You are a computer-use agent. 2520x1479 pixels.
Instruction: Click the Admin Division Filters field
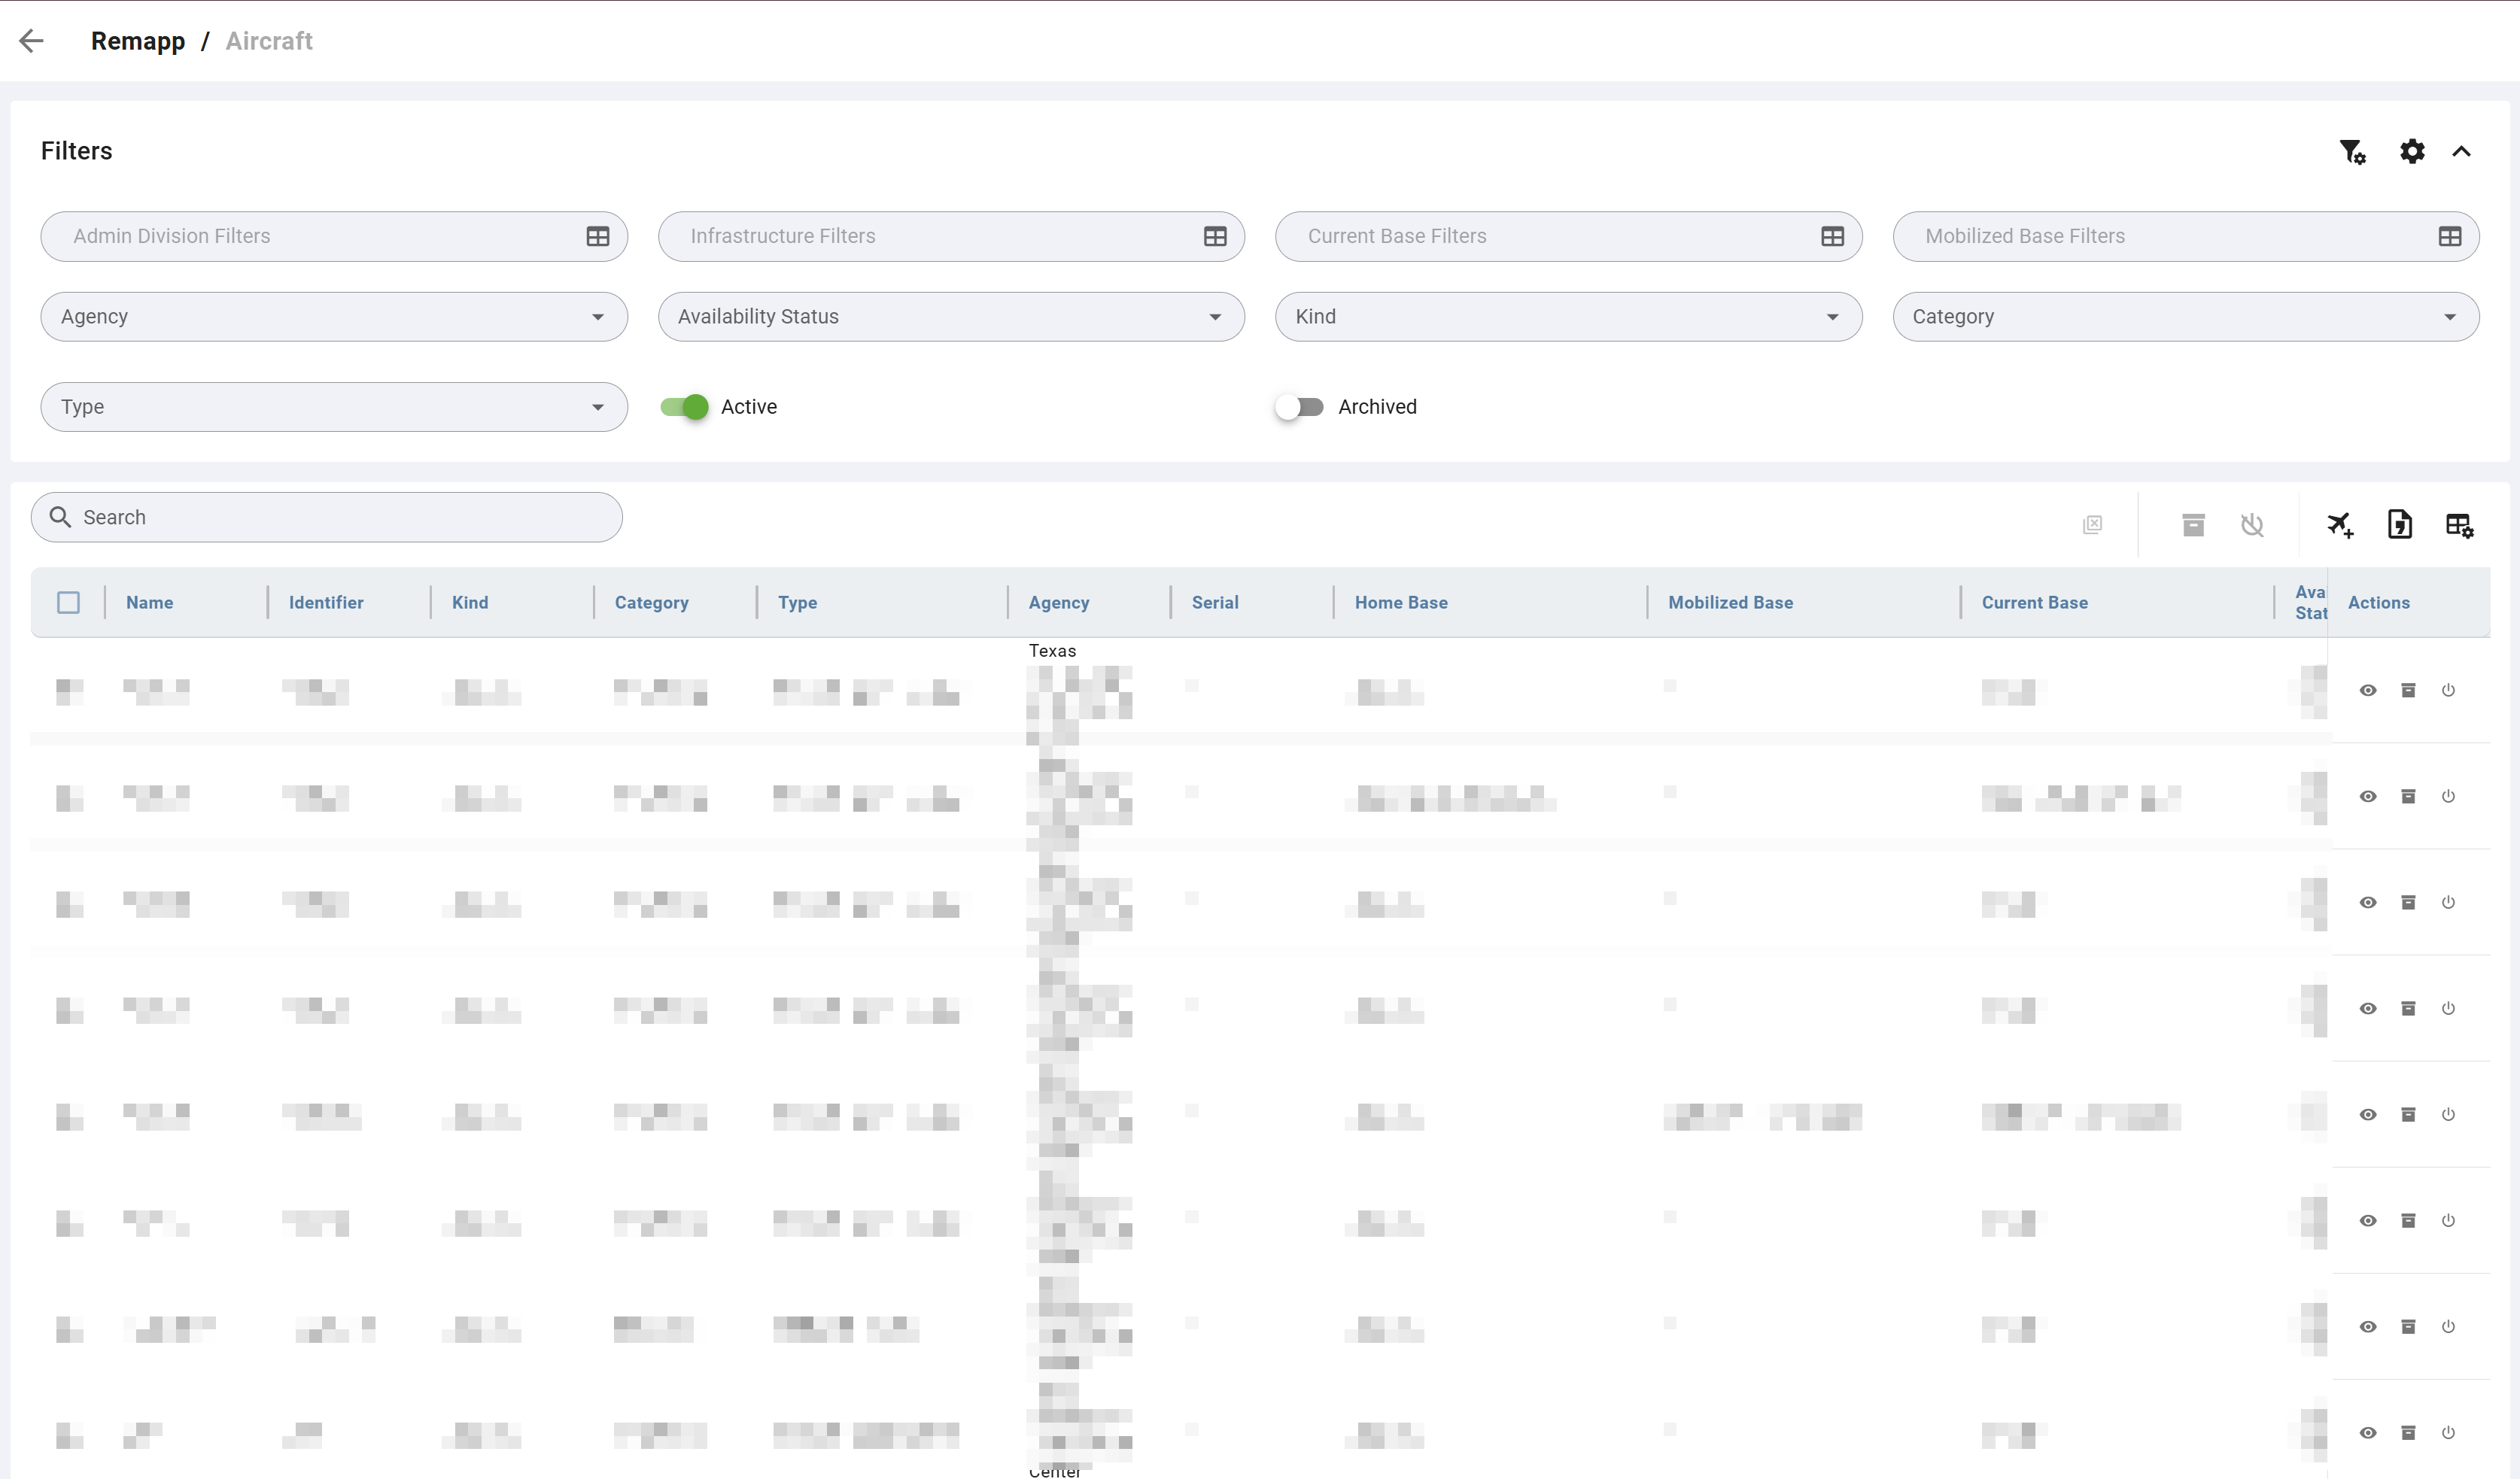[334, 236]
